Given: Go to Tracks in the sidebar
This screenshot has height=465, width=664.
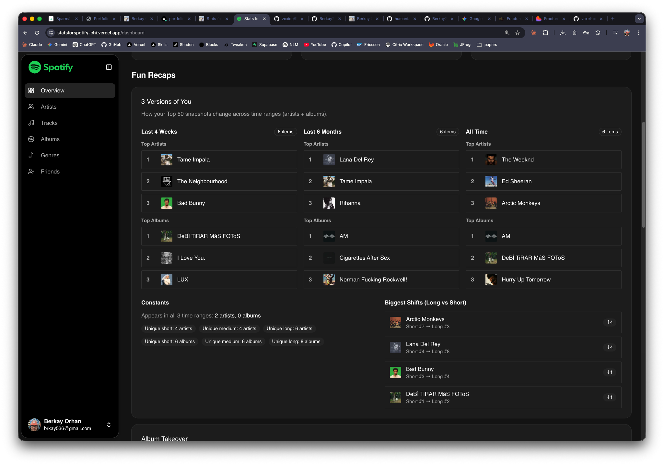Looking at the screenshot, I should [49, 123].
